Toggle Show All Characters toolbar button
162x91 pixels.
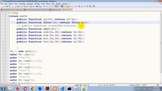click(59, 6)
